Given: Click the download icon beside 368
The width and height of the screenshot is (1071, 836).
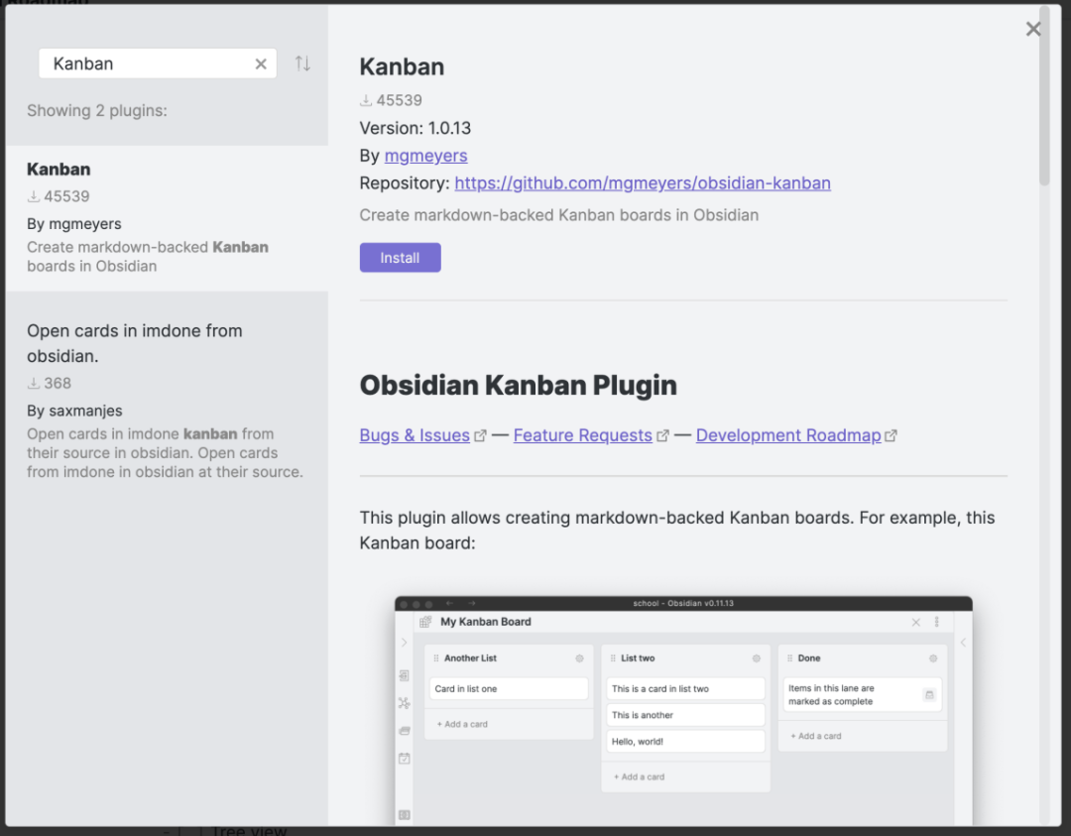Looking at the screenshot, I should [34, 383].
